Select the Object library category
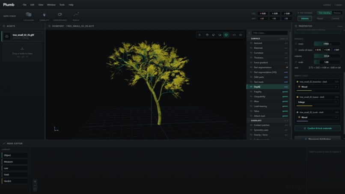The width and height of the screenshot is (345, 194). [x=15, y=155]
